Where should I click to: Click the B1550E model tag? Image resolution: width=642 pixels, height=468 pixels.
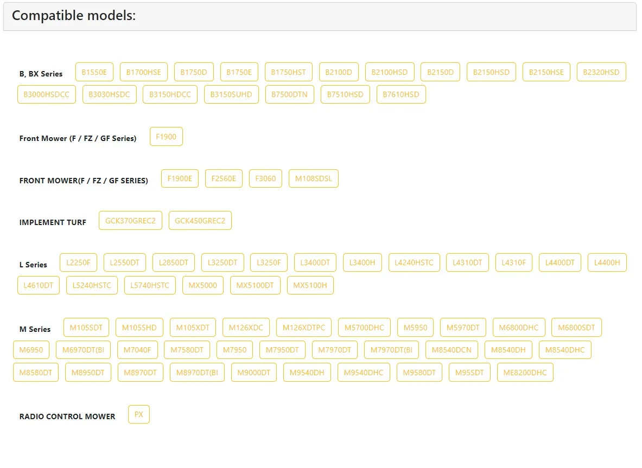point(94,72)
